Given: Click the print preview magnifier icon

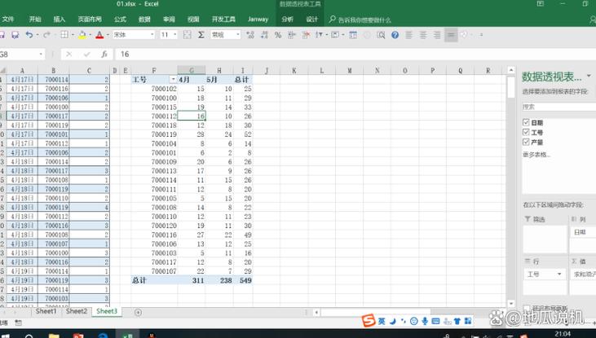Looking at the screenshot, I should [381, 35].
